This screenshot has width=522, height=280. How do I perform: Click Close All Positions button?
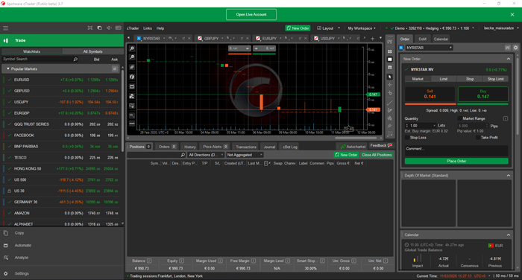377,155
